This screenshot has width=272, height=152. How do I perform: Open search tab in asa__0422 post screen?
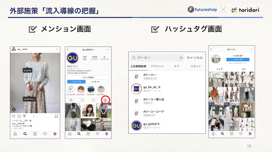click(x=25, y=134)
